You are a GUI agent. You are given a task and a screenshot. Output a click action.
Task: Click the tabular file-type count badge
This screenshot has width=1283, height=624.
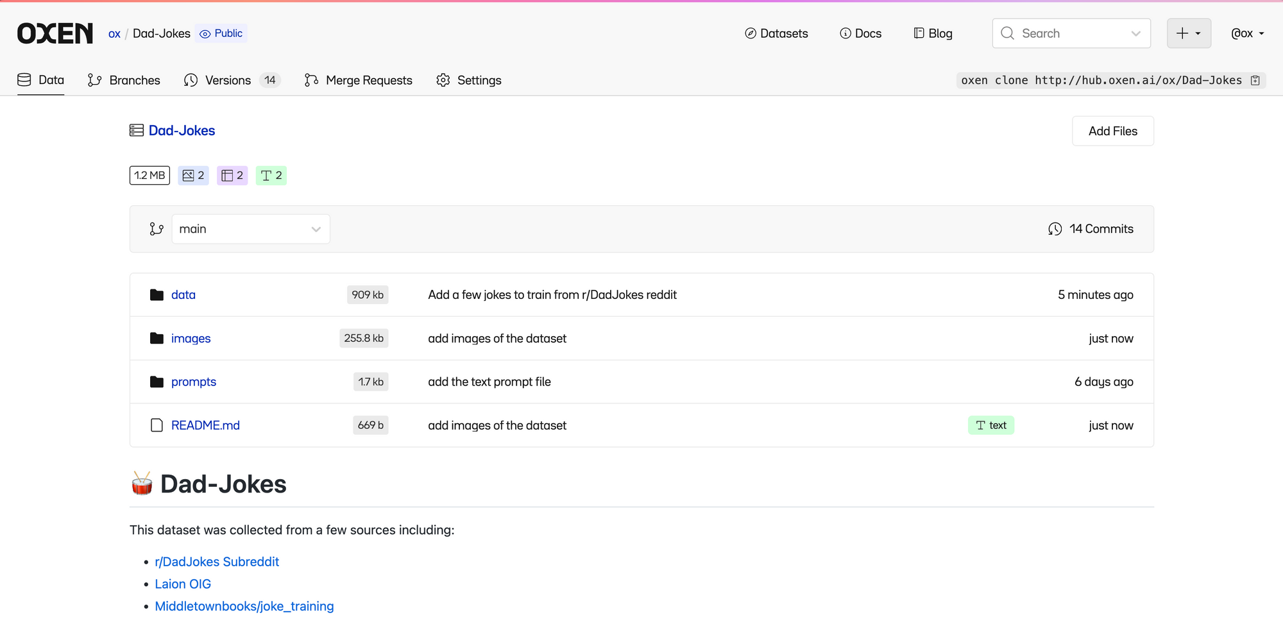tap(232, 175)
